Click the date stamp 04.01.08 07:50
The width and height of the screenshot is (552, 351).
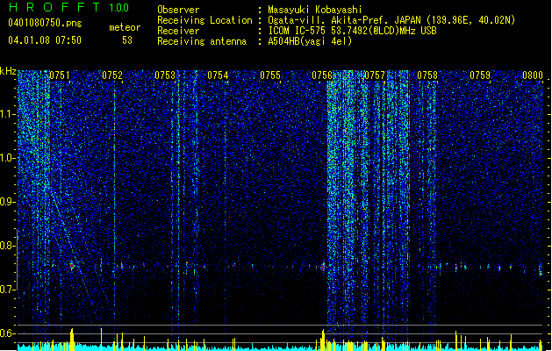[x=45, y=40]
